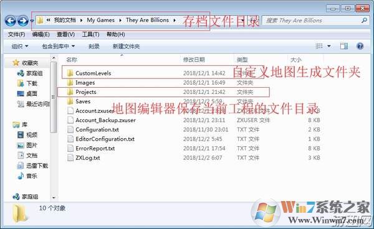Select My Games breadcrumb segment
374x229 pixels.
tap(100, 20)
